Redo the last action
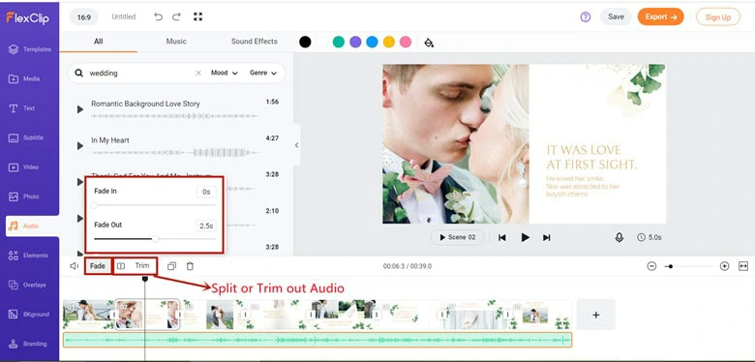 click(x=176, y=16)
